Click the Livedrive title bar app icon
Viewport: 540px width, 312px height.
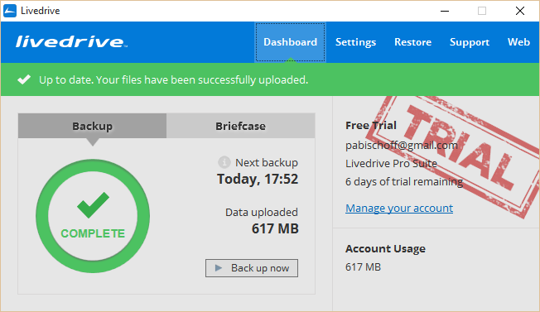[10, 11]
